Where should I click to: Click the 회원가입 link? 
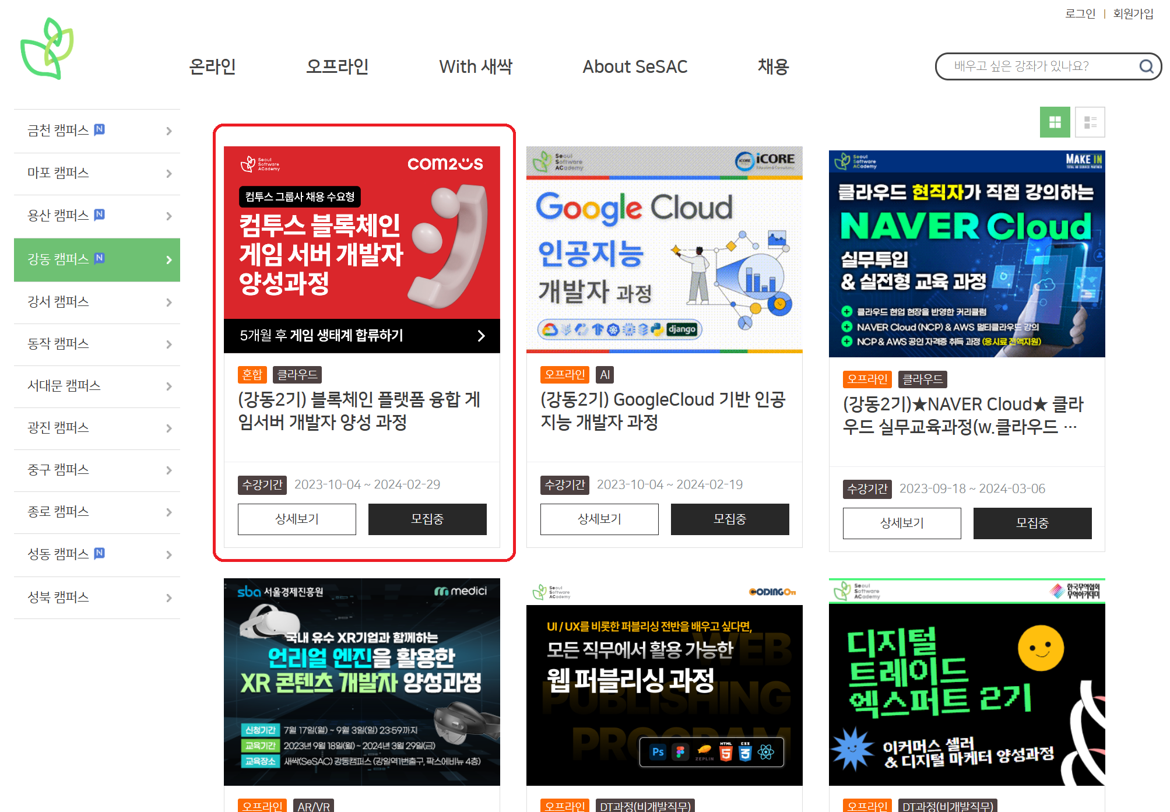pyautogui.click(x=1133, y=13)
